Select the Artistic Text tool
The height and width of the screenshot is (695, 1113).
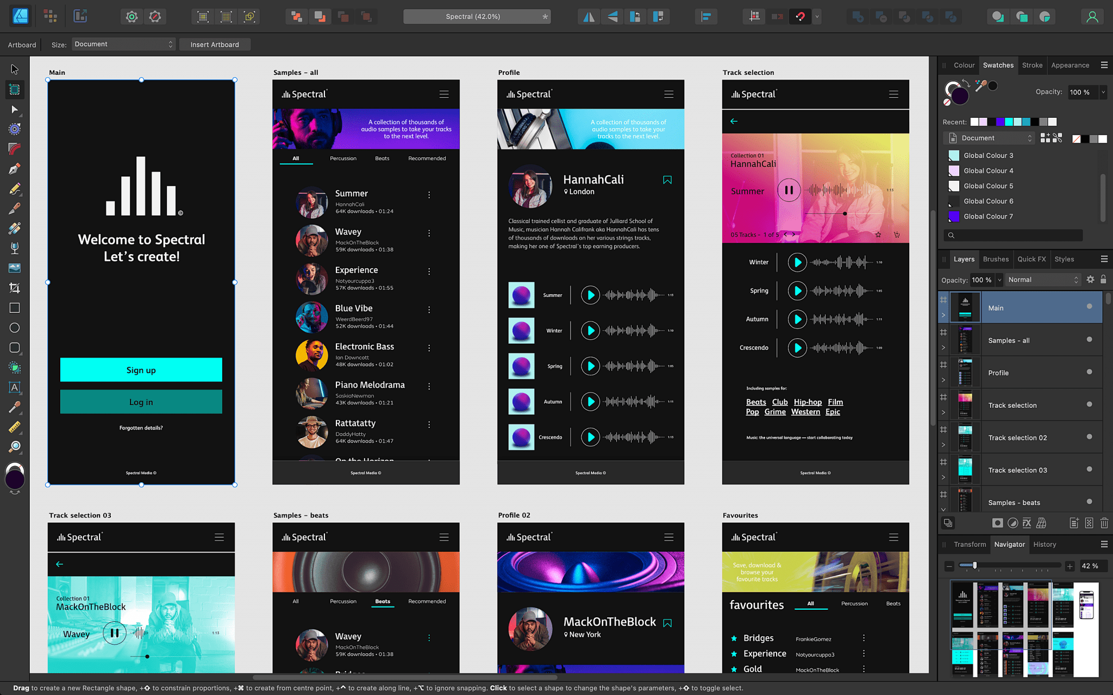tap(15, 387)
